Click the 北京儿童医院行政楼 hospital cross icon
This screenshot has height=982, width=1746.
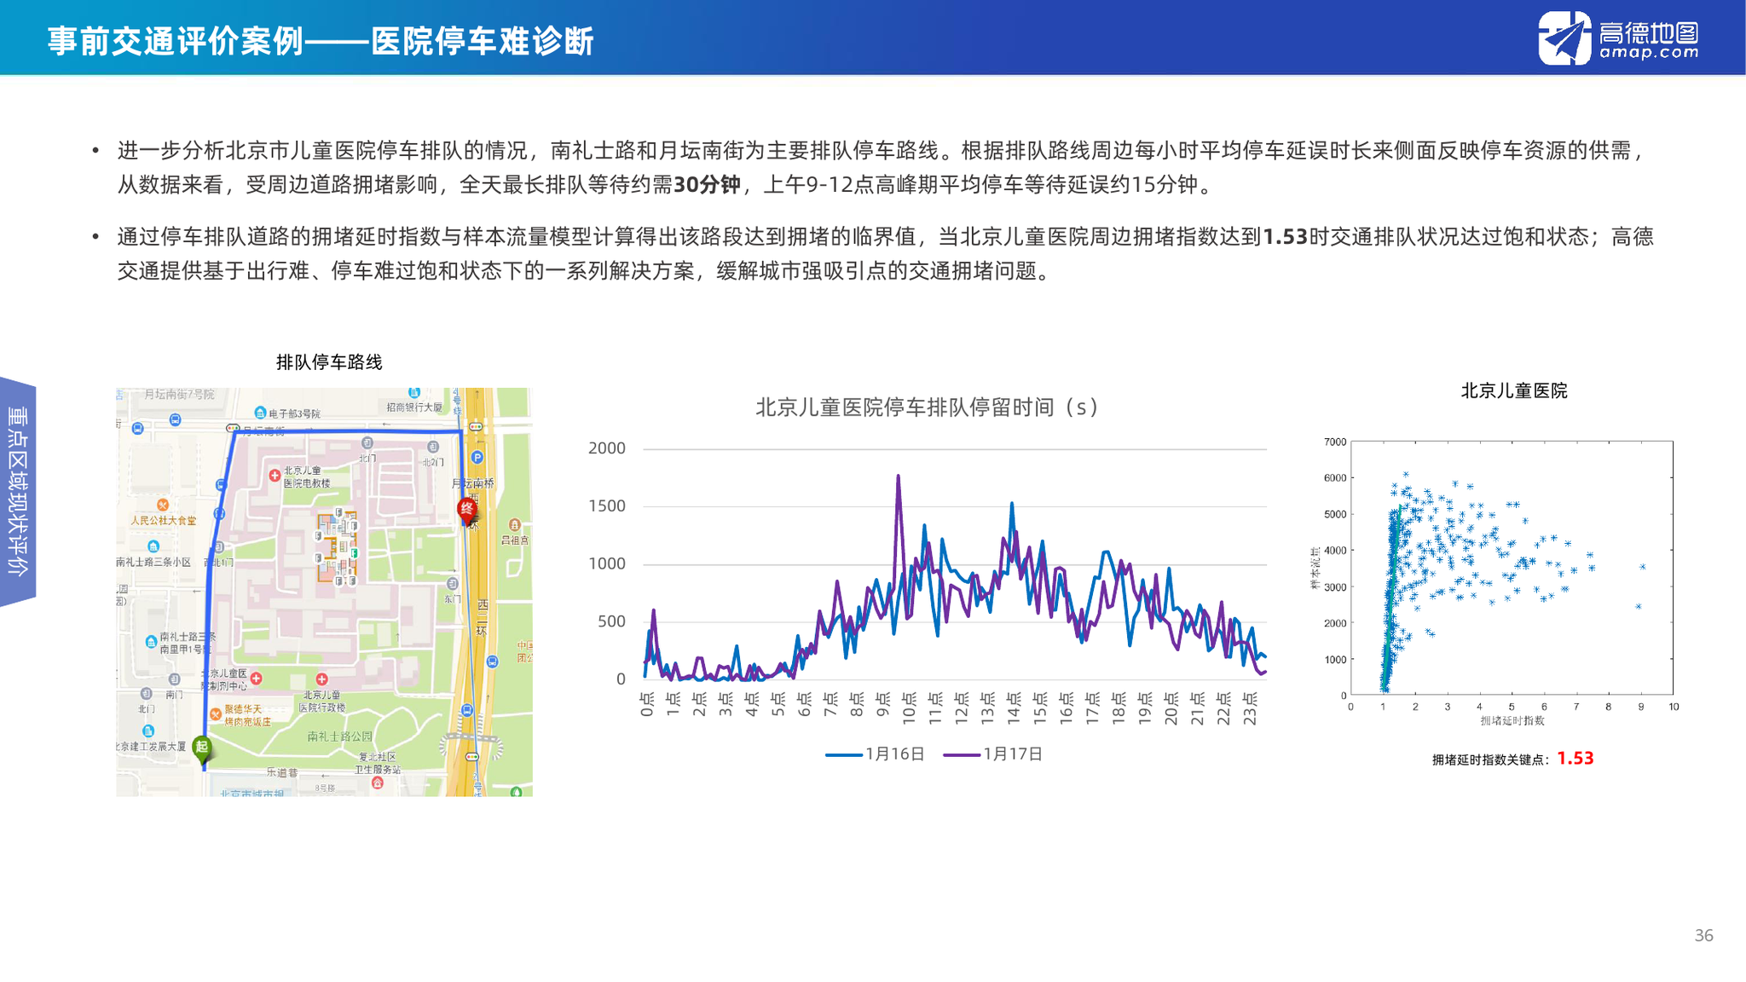321,680
